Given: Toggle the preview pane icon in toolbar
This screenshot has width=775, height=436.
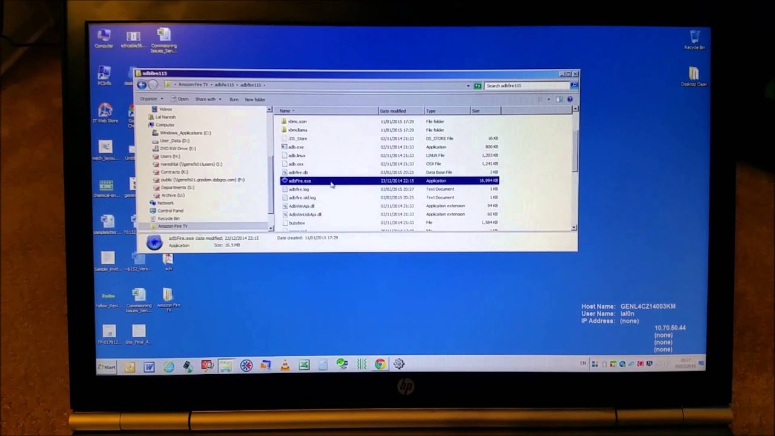Looking at the screenshot, I should tap(559, 99).
